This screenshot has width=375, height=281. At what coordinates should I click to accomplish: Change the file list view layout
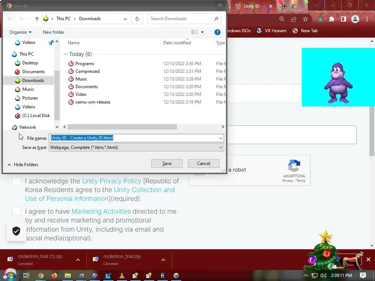(194, 32)
